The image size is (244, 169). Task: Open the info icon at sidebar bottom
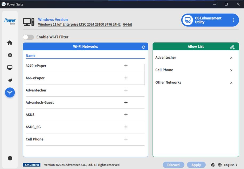(10, 158)
